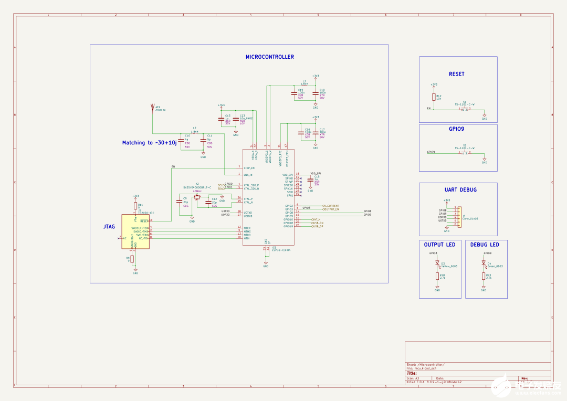Click the blue JTAG label

(x=109, y=227)
